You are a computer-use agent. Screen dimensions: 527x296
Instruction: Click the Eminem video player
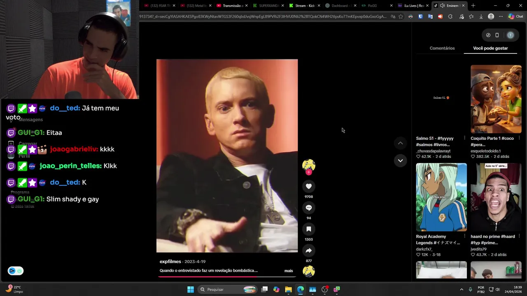[227, 156]
